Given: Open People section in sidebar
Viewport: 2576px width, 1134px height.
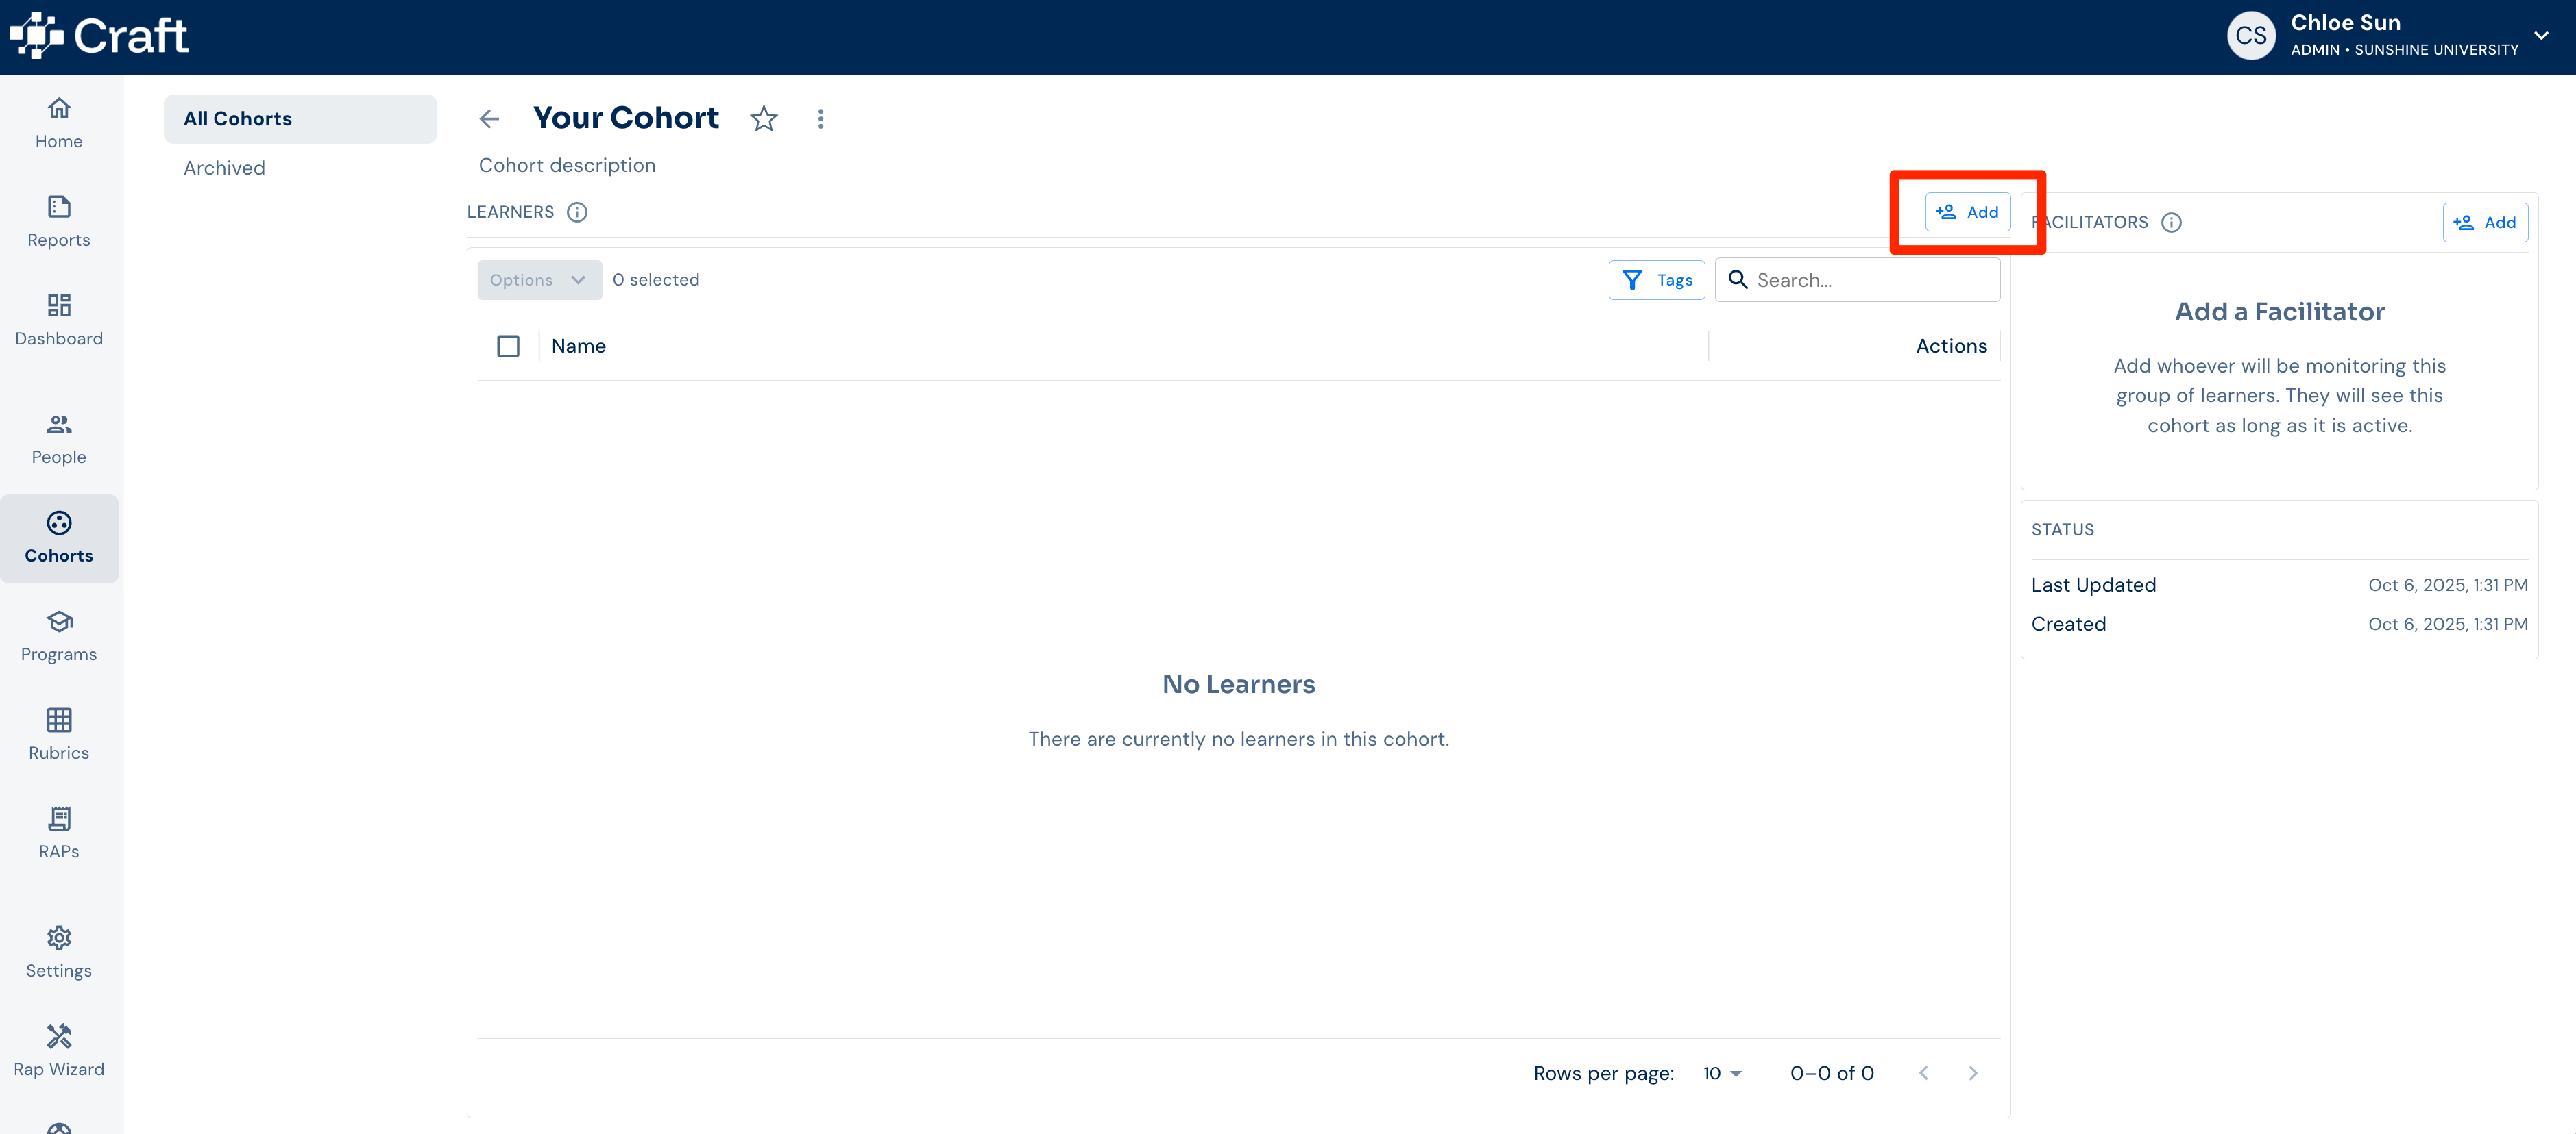Looking at the screenshot, I should [59, 440].
